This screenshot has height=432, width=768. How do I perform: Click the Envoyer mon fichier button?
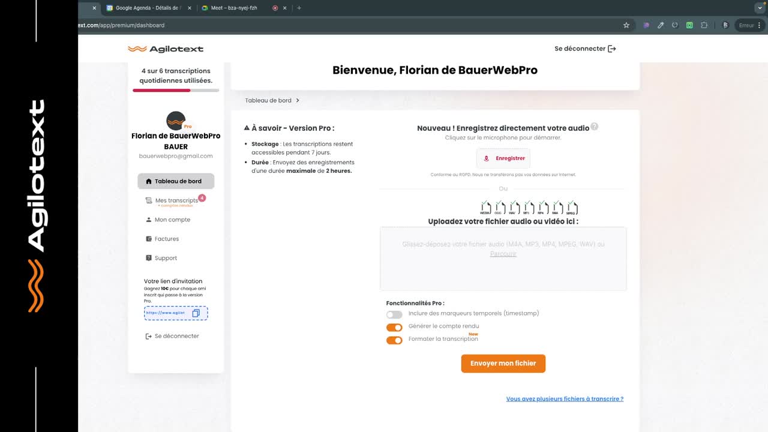point(503,364)
